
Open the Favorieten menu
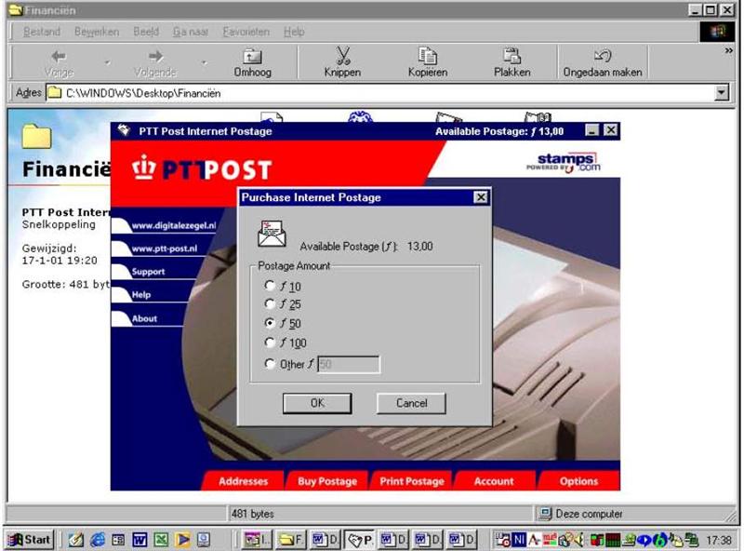246,32
